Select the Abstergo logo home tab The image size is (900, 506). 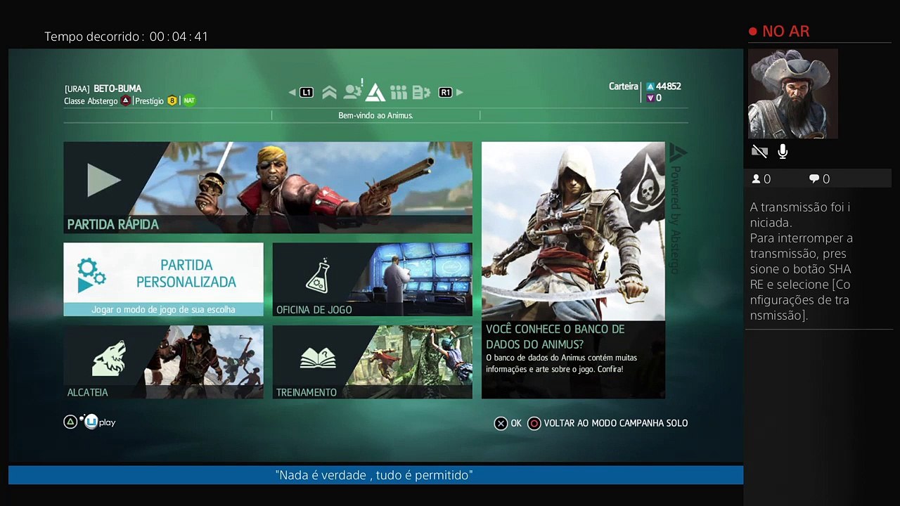tap(375, 92)
